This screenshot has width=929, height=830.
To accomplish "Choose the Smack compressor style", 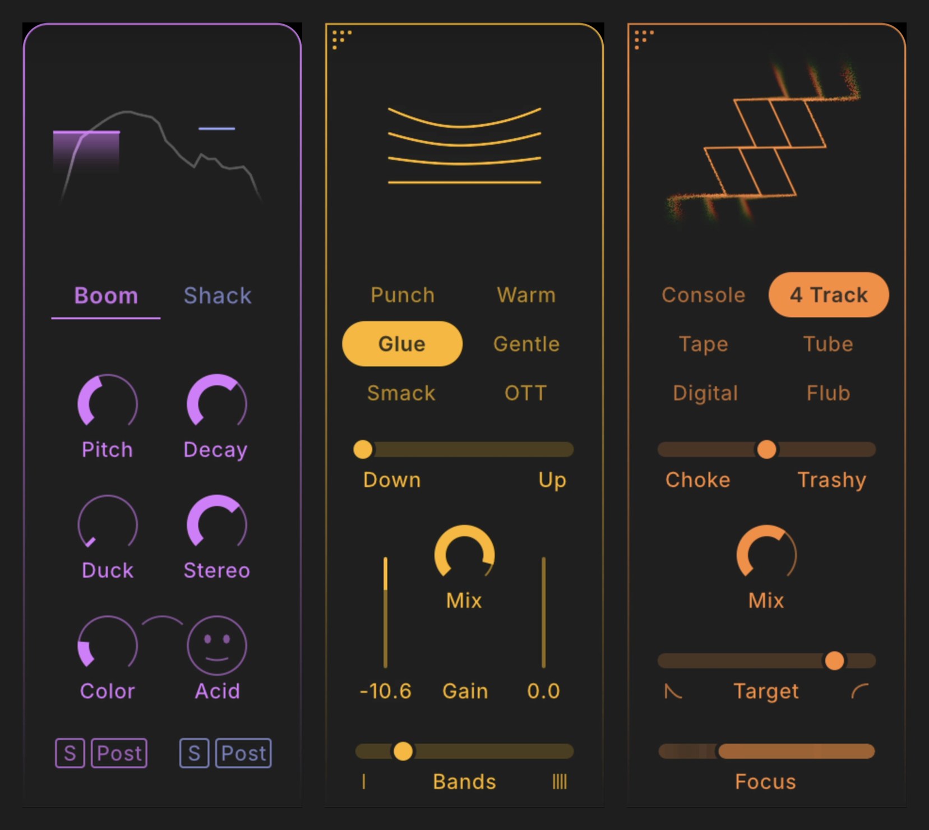I will coord(401,393).
